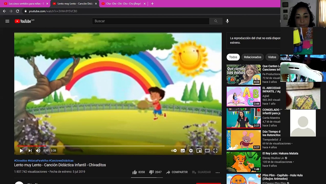Focus the Buscar search field
The width and height of the screenshot is (326, 184).
tap(151, 21)
